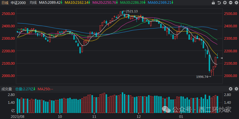The height and width of the screenshot is (119, 239).
Task: Zoom out with the minus icon
Action: pos(230,3)
